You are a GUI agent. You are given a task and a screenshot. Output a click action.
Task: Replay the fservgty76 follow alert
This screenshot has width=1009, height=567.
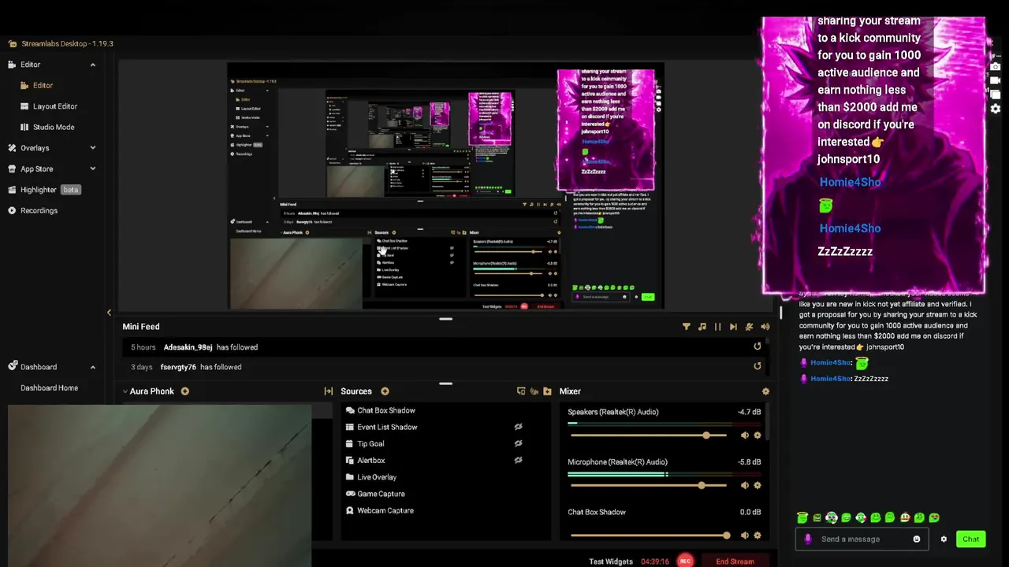point(758,366)
